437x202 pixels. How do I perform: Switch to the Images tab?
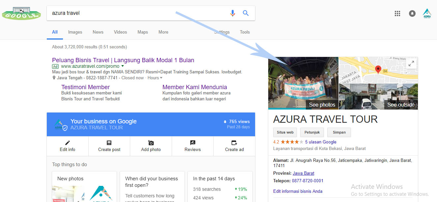pyautogui.click(x=75, y=32)
